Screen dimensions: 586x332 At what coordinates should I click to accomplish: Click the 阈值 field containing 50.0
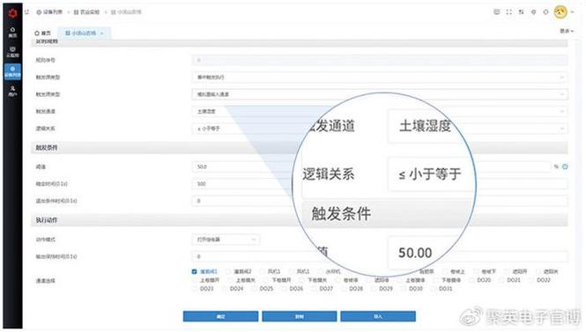tap(371, 166)
